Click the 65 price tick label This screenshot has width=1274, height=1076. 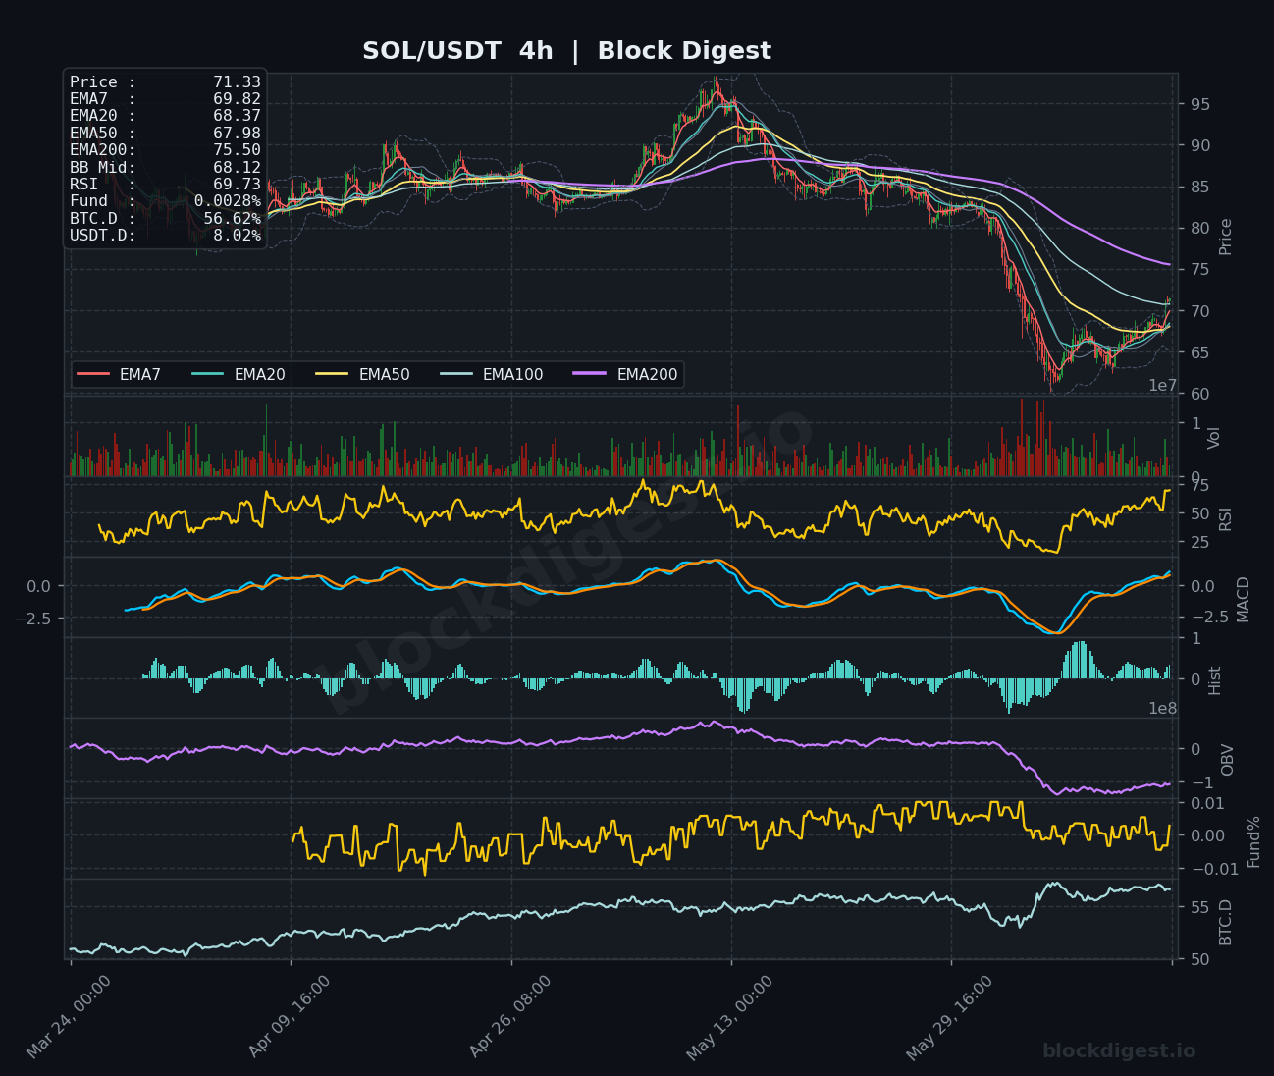[1199, 352]
